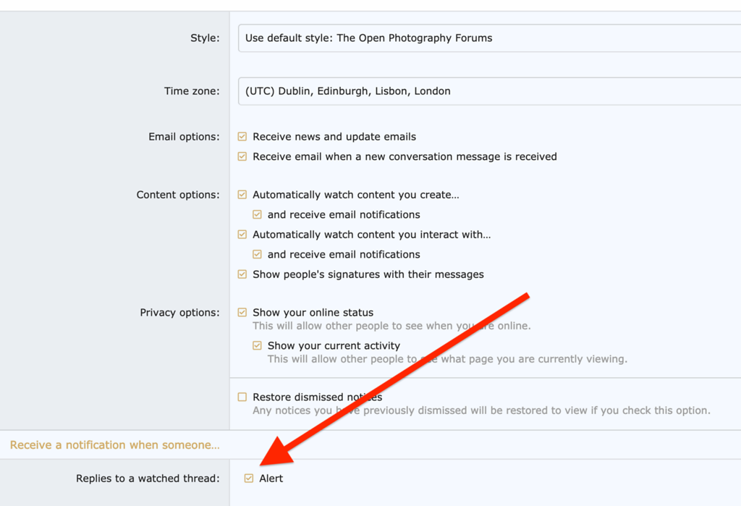The height and width of the screenshot is (506, 741).
Task: Open the Time zone dropdown
Action: click(488, 91)
